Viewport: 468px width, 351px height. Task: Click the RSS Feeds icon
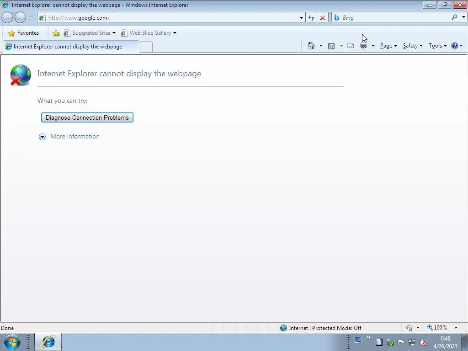[331, 46]
